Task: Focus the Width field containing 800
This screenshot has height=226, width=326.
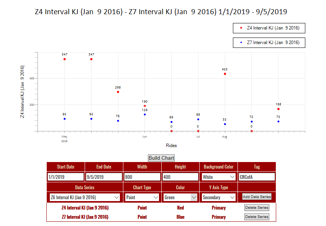Action: [x=142, y=177]
